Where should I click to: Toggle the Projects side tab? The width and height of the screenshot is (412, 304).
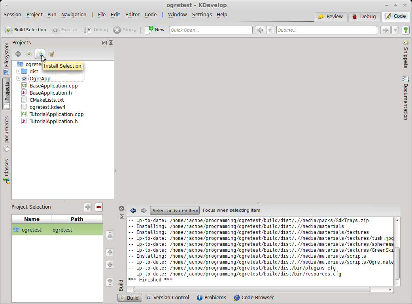pos(7,94)
